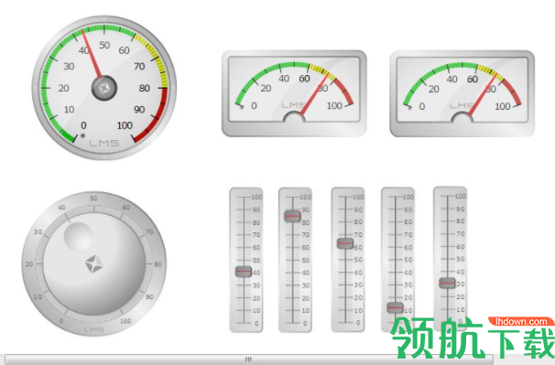Click the 100 label on the circular needle gauge

click(x=125, y=125)
